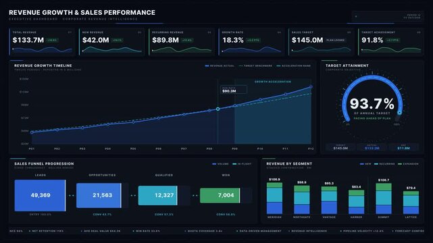Select the Summit stacked bar
The image size is (433, 243).
(x=384, y=198)
